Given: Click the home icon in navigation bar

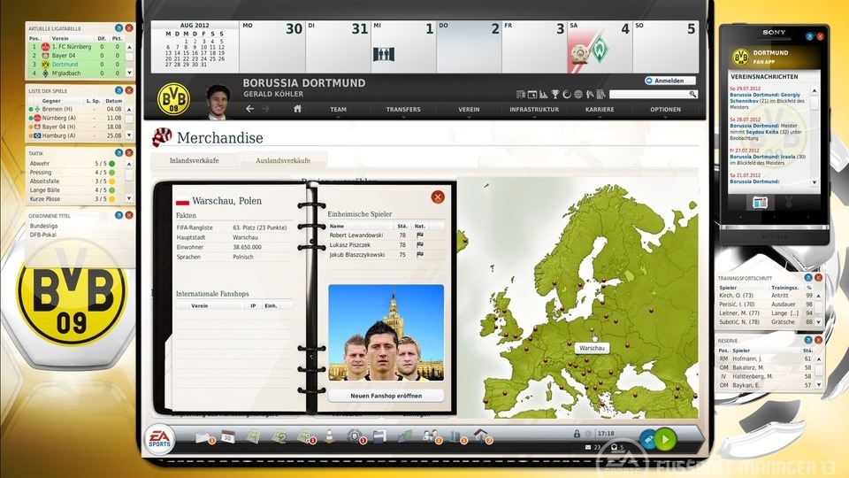Looking at the screenshot, I should pos(297,109).
